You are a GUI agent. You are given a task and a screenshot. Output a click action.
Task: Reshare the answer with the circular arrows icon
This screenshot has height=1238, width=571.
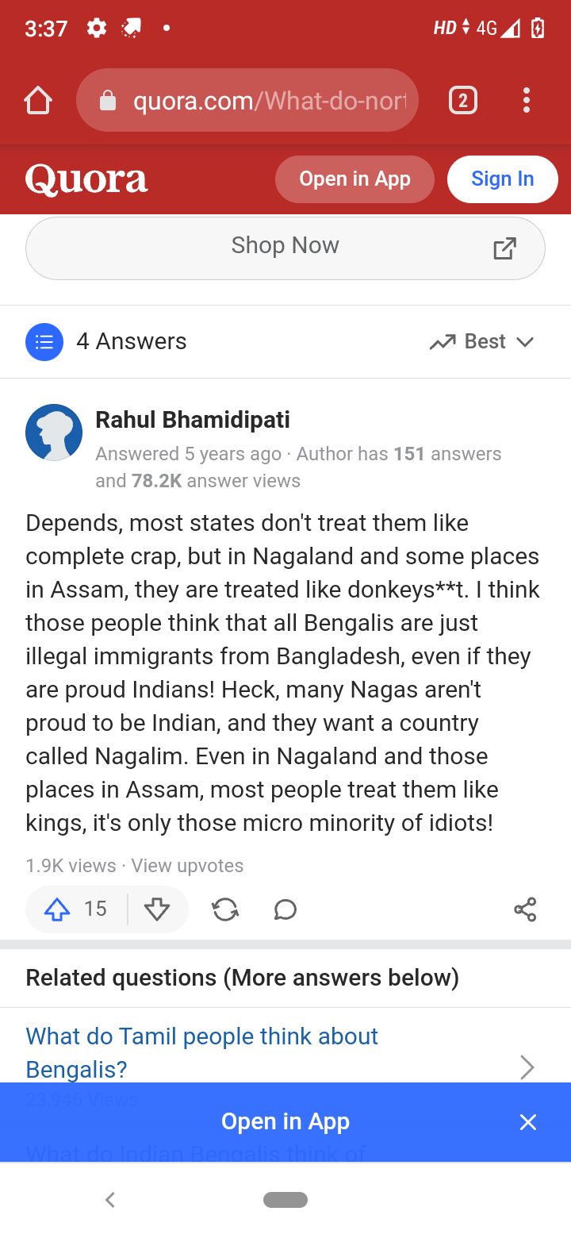226,909
